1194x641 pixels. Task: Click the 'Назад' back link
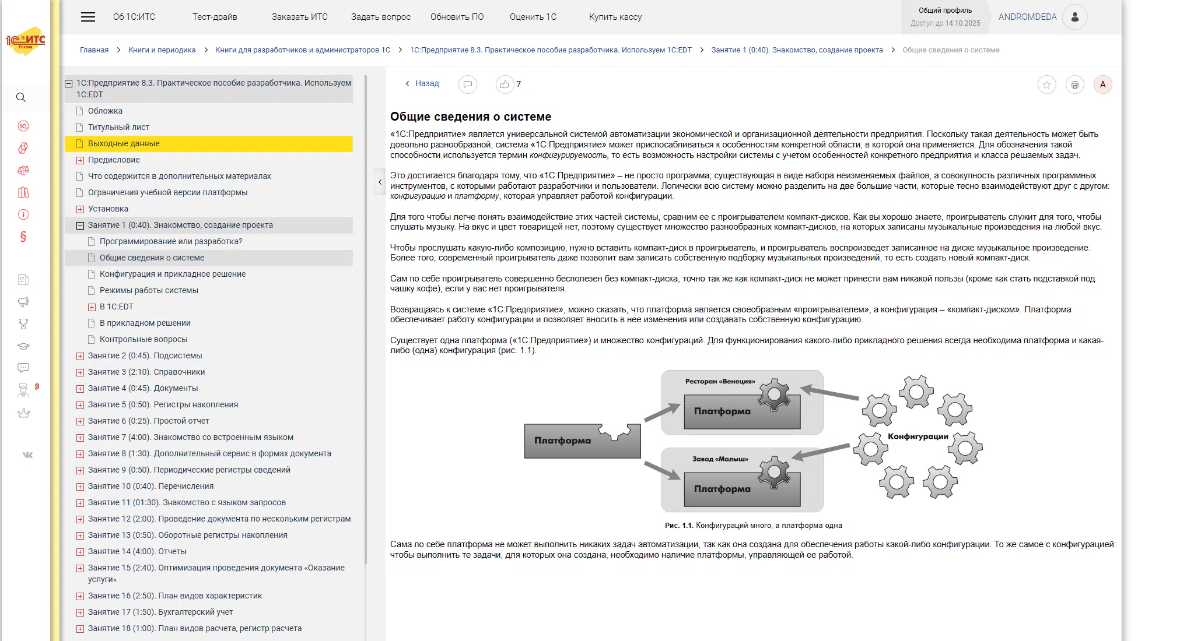(x=426, y=84)
